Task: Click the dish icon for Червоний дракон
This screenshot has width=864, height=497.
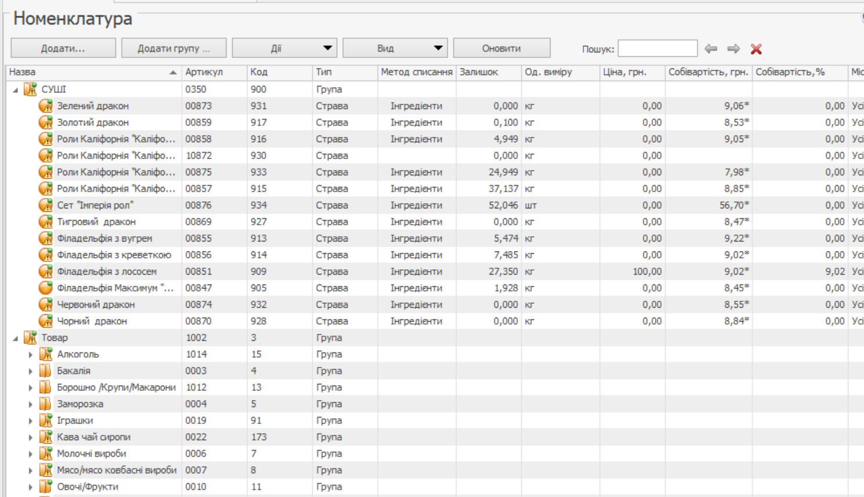Action: coord(46,304)
